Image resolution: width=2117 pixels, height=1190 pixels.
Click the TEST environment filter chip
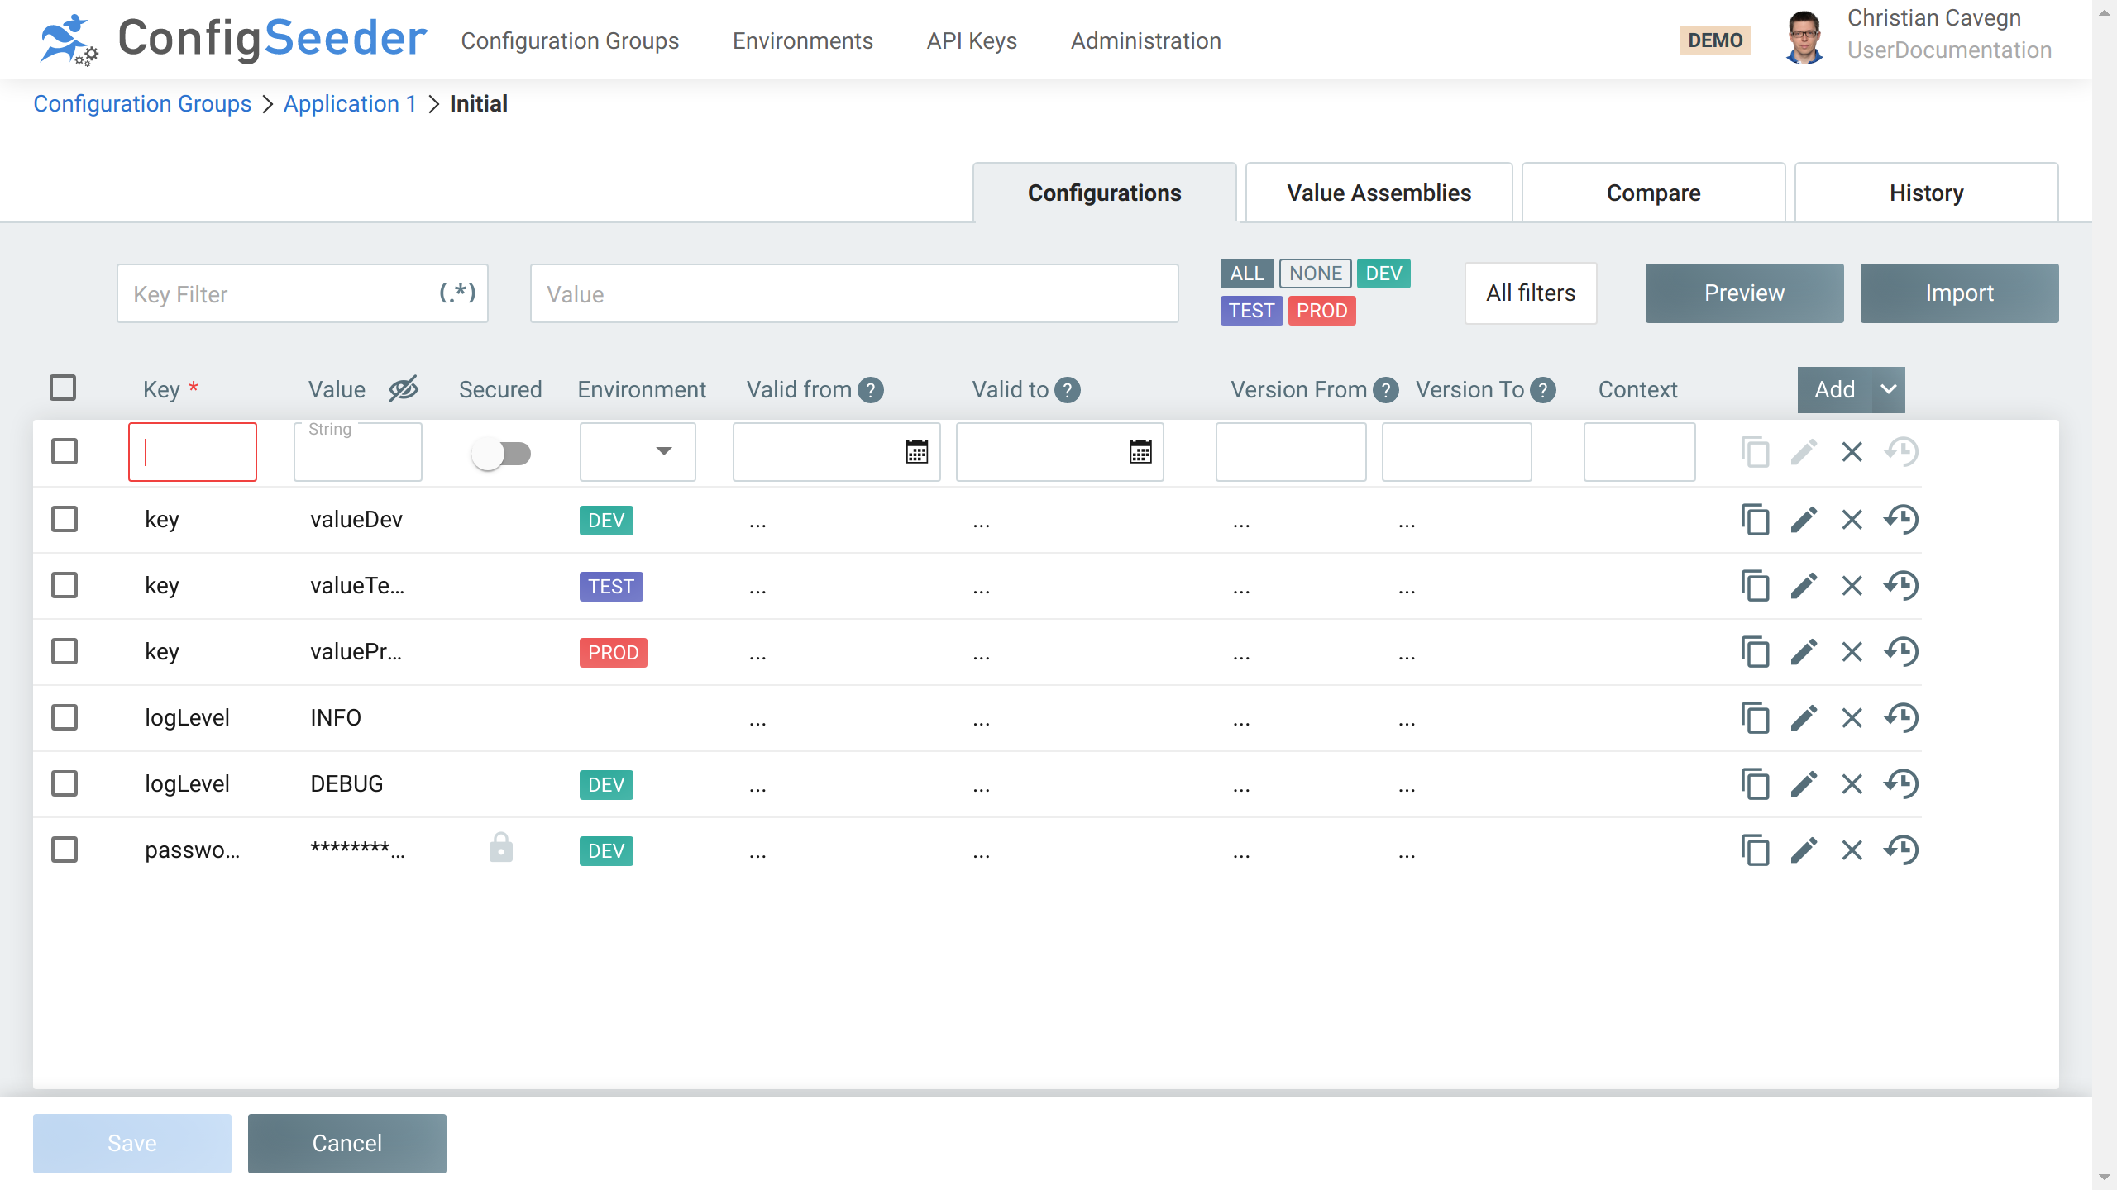point(1251,311)
